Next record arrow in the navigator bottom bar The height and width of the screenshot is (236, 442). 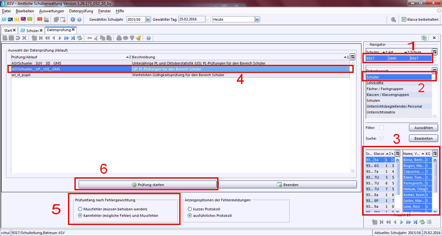click(402, 222)
